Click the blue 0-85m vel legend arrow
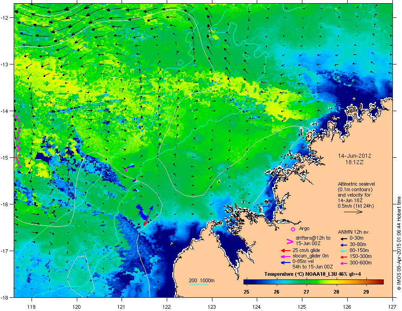The image size is (402, 311). [x=286, y=263]
